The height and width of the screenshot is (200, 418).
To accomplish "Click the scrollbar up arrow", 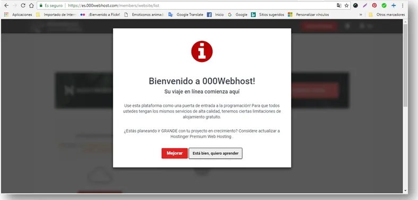I will coord(405,21).
